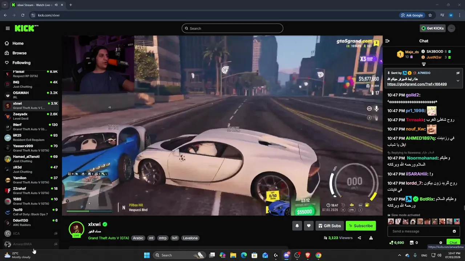Viewport: 465px width, 261px height.
Task: Open the hamburger menu beside the Kick logo
Action: tap(8, 28)
